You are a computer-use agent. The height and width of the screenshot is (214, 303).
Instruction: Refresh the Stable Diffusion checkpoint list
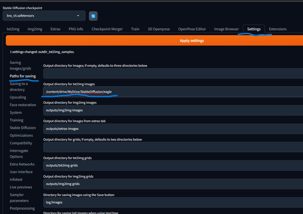click(x=93, y=16)
